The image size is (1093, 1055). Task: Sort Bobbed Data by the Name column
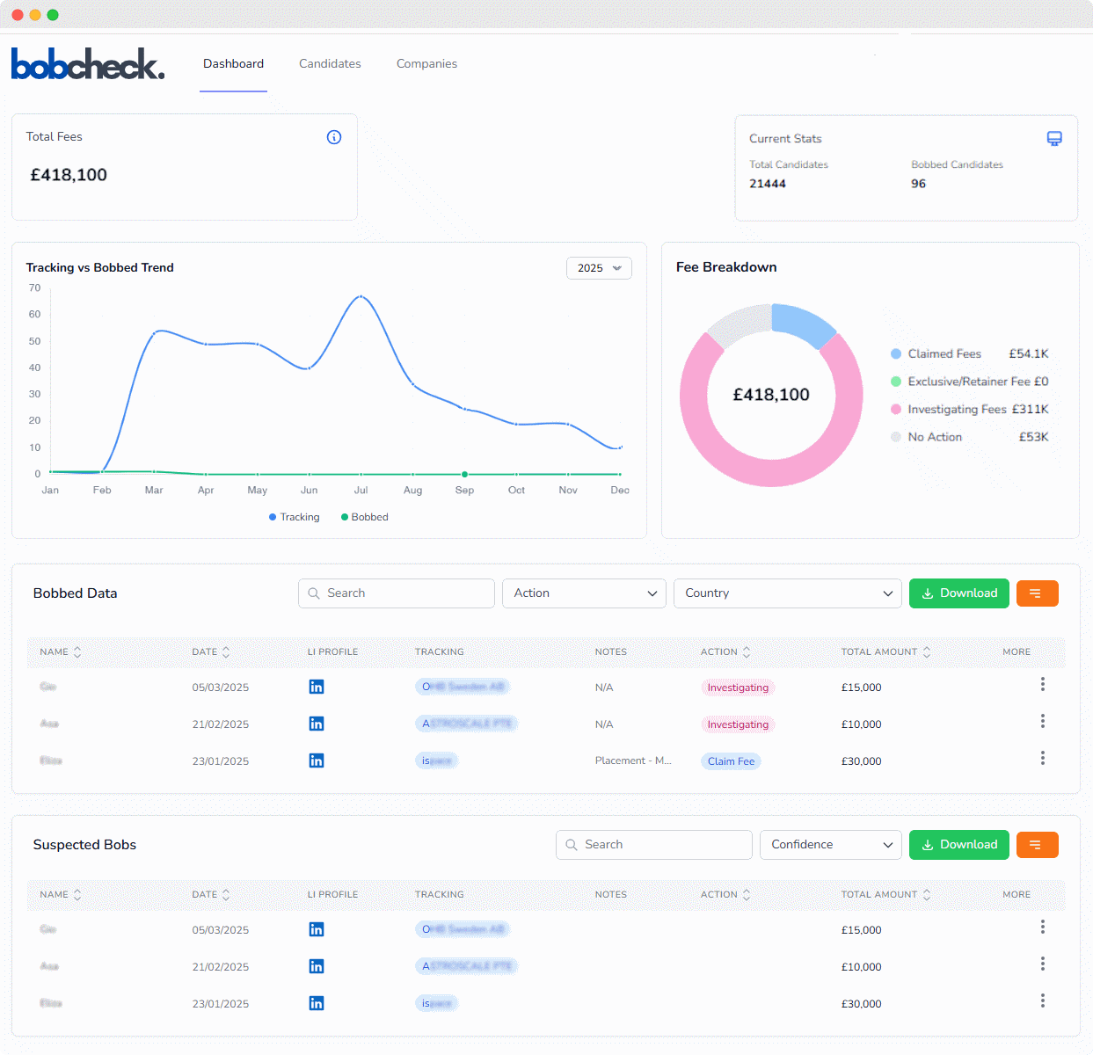(x=61, y=651)
